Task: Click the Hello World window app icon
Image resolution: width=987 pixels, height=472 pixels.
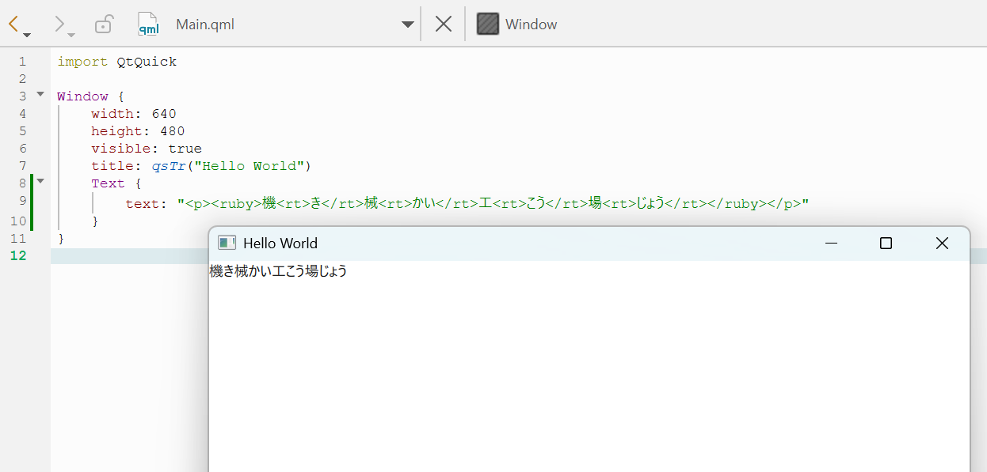Action: tap(227, 244)
